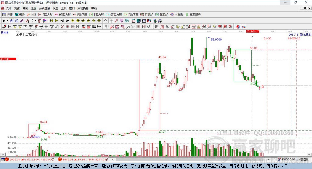Open the 窗口 menu

(x=72, y=8)
